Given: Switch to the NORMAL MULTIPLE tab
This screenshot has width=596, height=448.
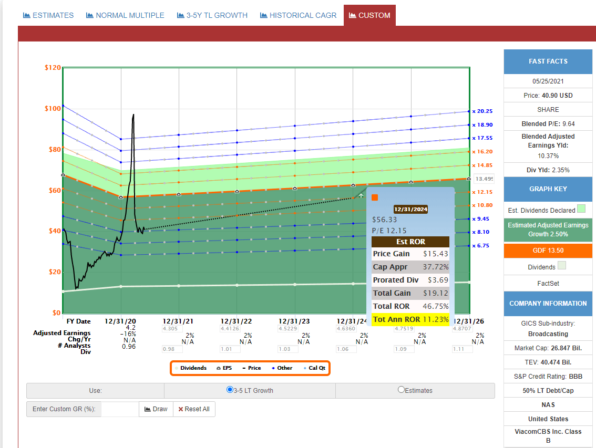Looking at the screenshot, I should tap(125, 15).
